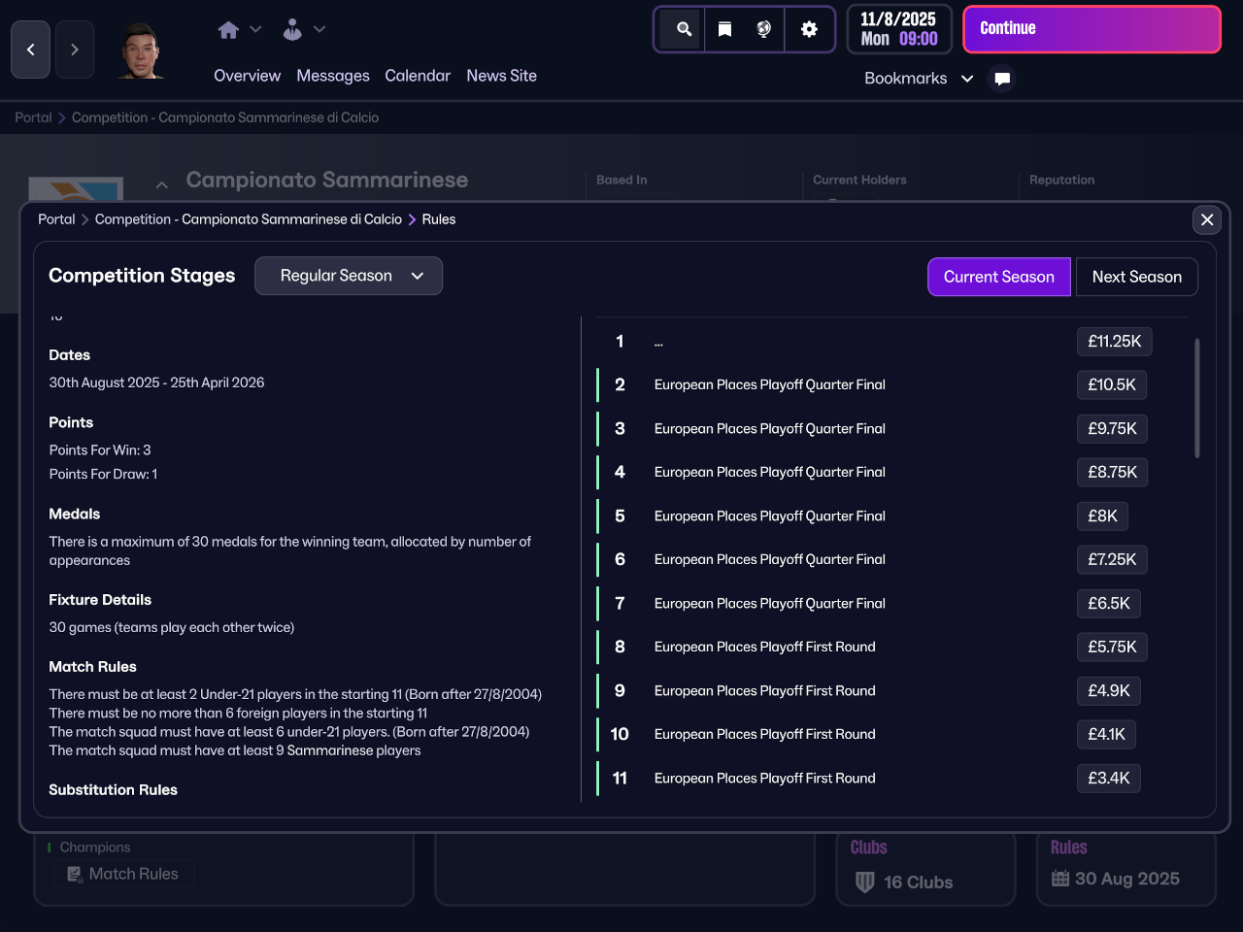Open the Calendar tab
The height and width of the screenshot is (932, 1243).
point(417,76)
